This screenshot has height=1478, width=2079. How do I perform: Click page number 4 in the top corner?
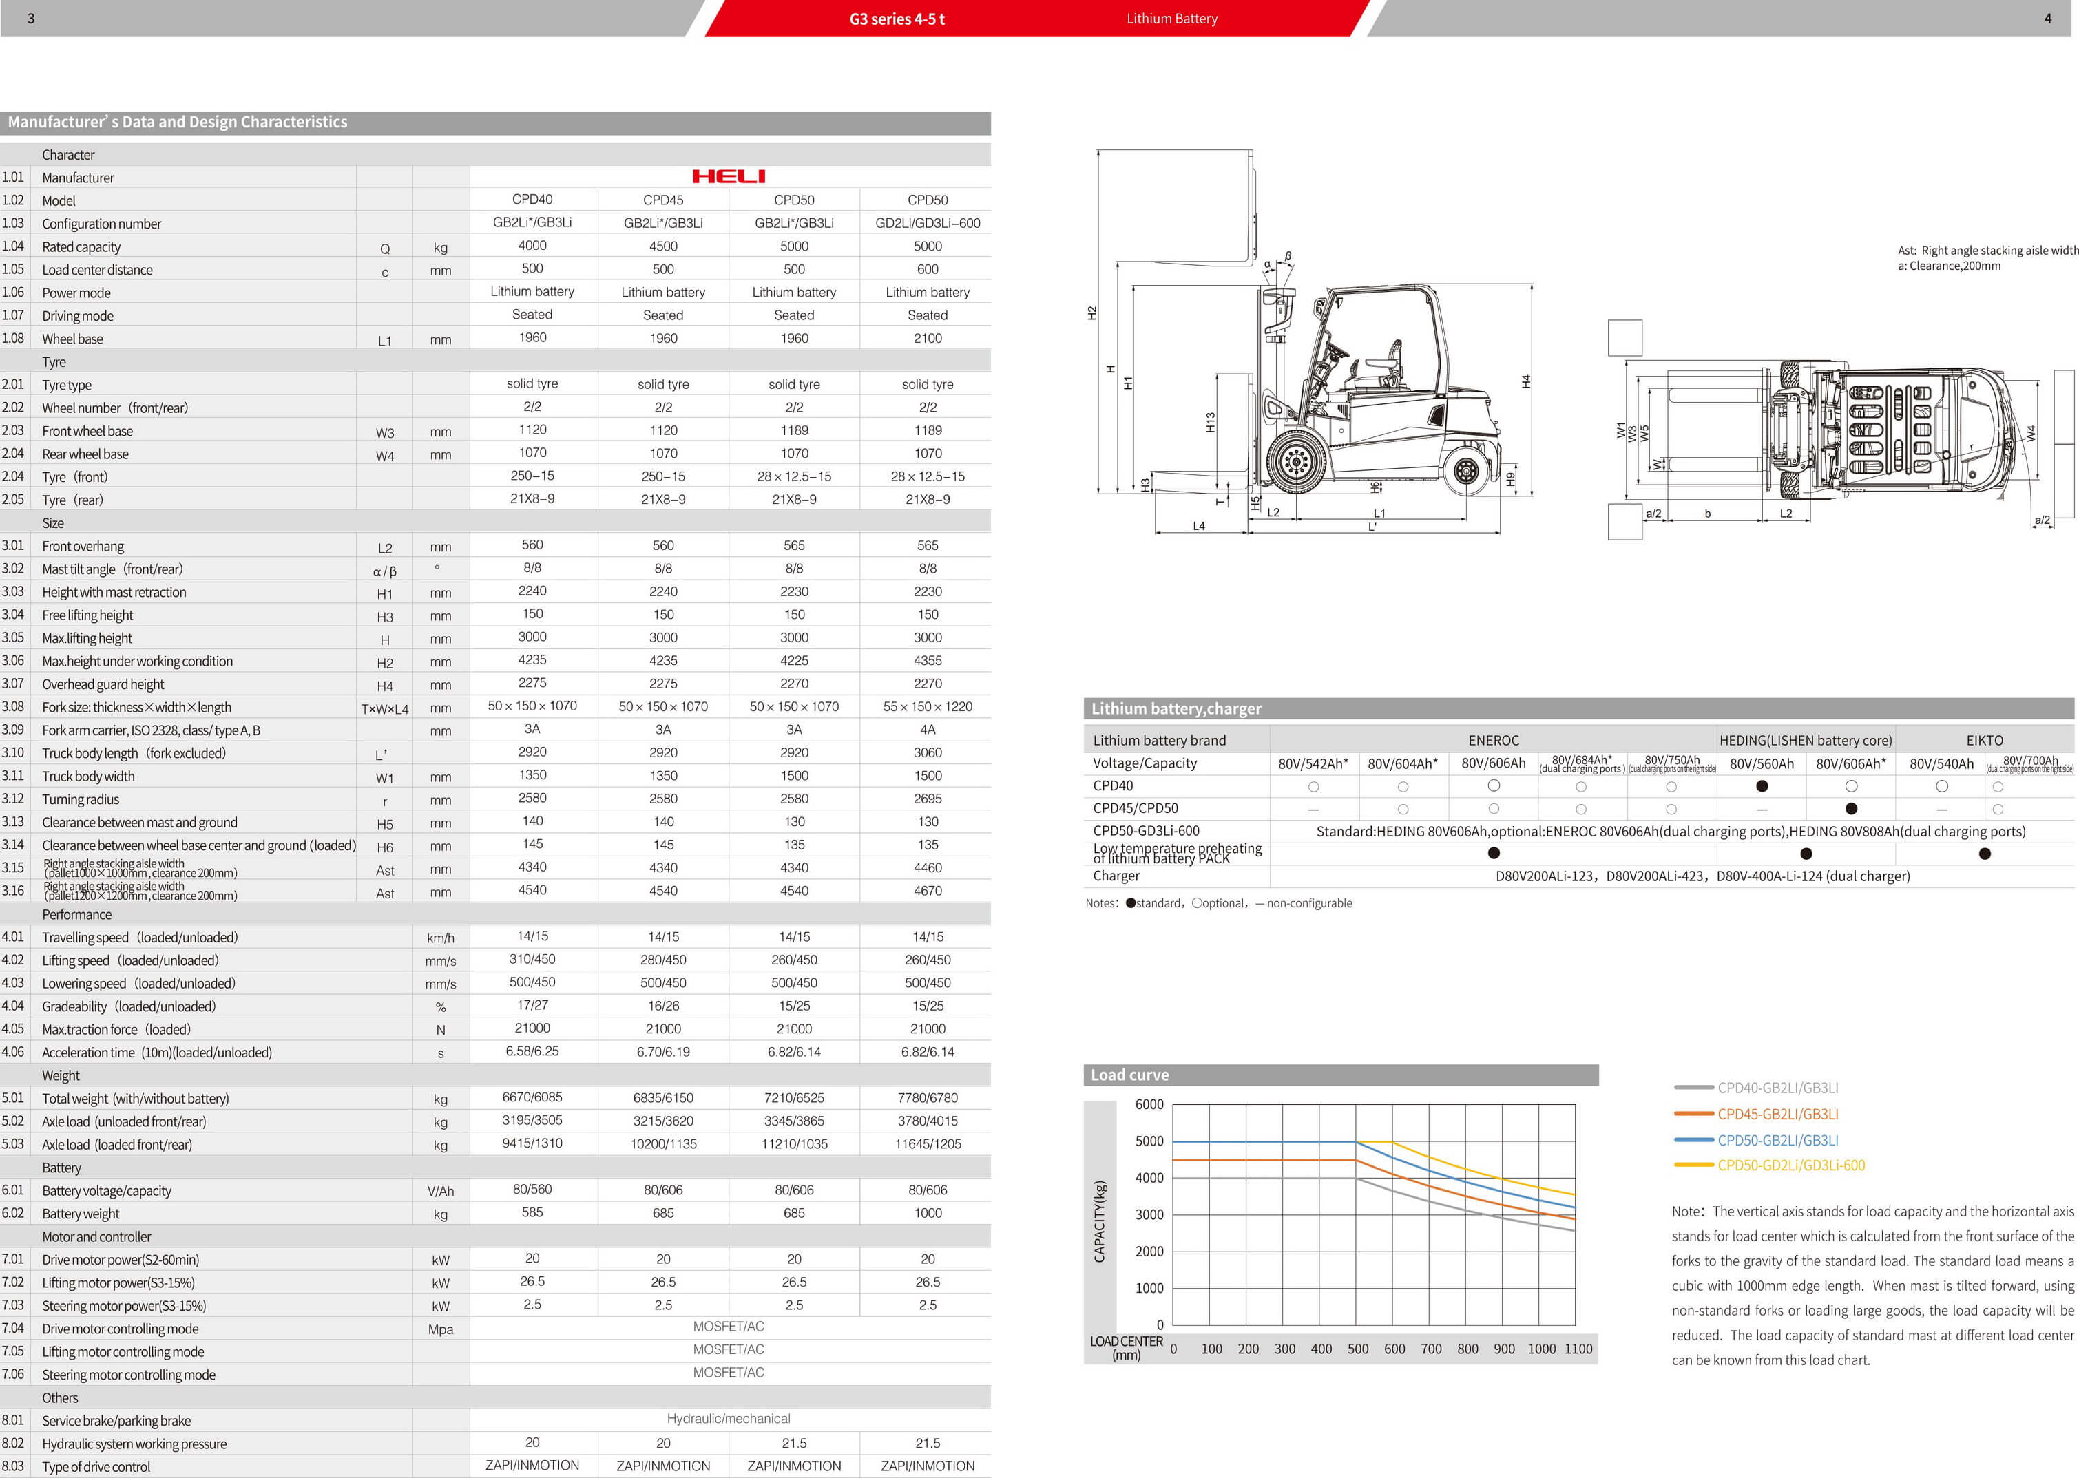click(x=2048, y=18)
